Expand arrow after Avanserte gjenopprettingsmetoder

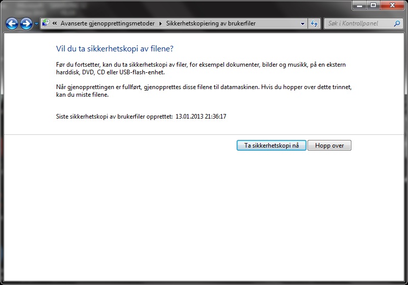161,23
